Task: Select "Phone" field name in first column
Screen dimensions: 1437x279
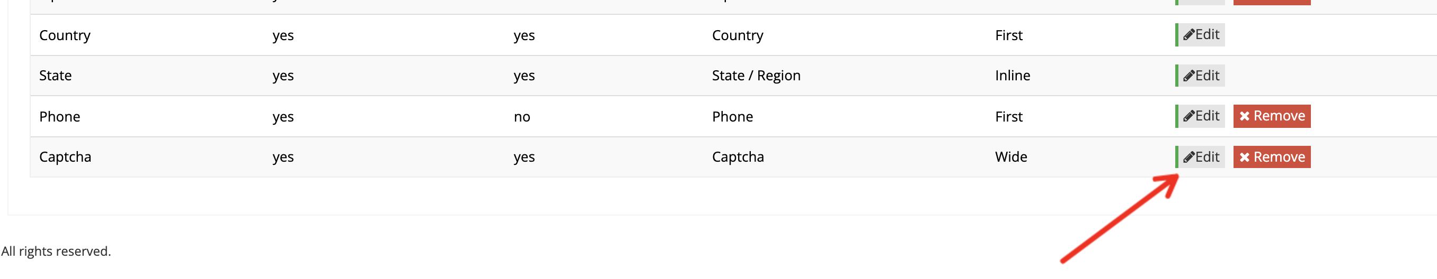Action: click(60, 117)
